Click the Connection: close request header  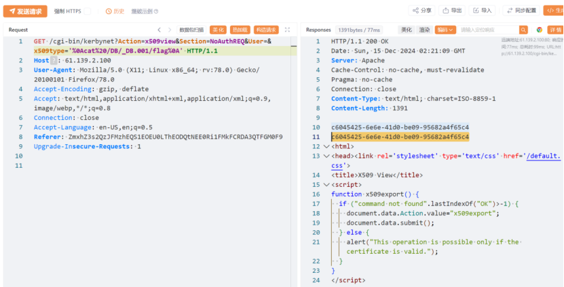click(67, 118)
